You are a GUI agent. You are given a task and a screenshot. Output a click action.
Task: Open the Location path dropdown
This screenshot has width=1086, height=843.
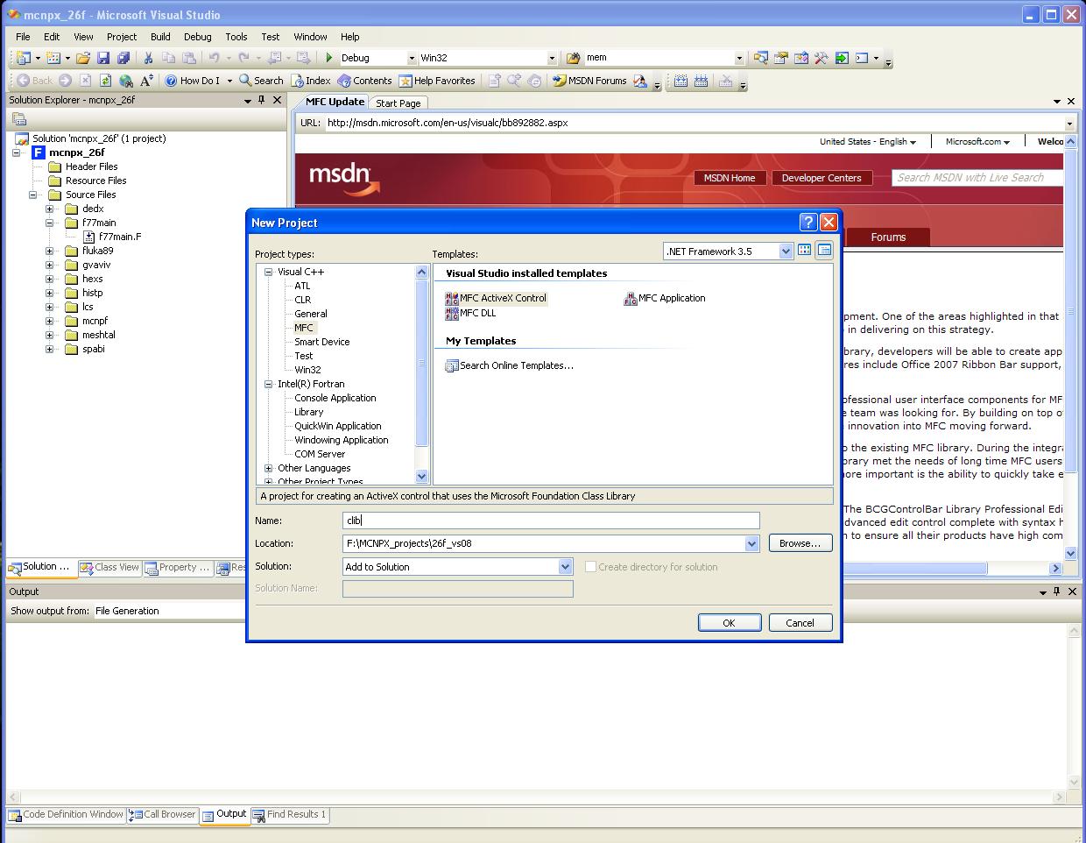coord(751,543)
